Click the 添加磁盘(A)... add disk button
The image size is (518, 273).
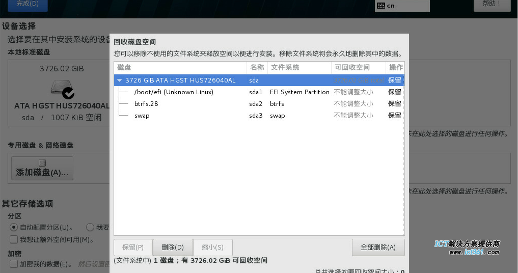[x=42, y=168]
